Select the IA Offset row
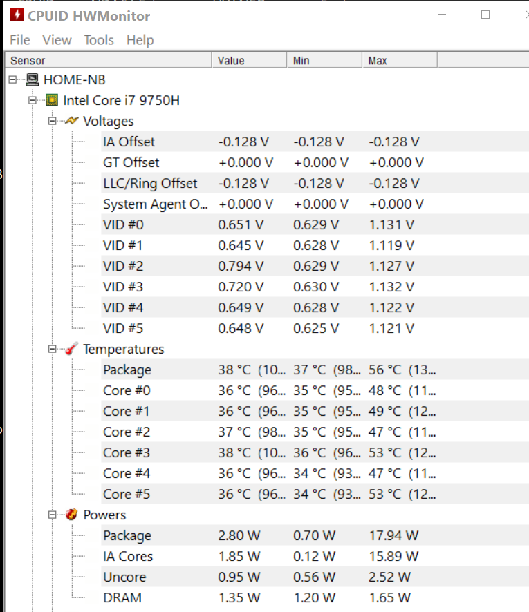The image size is (529, 612). tap(315, 142)
